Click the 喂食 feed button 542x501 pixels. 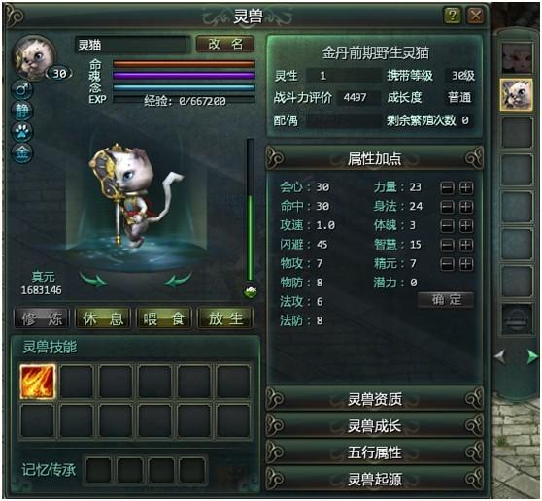[164, 318]
